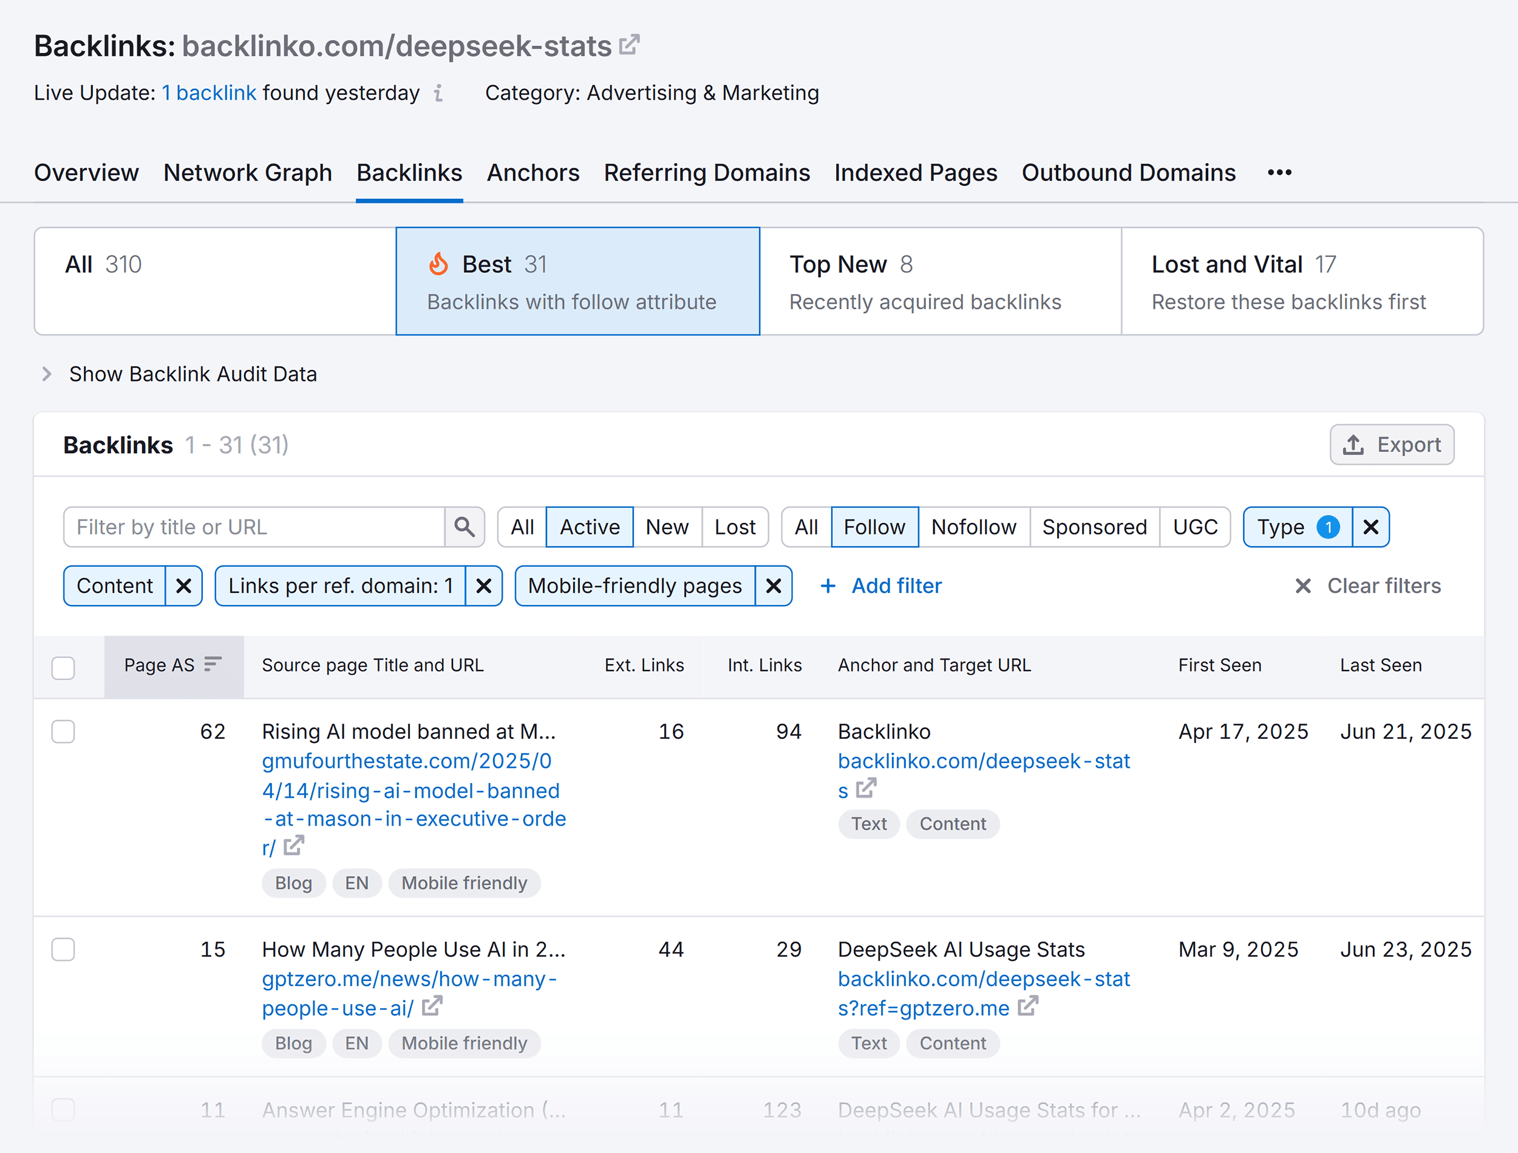Switch to the Indexed Pages tab
The image size is (1518, 1153).
916,173
